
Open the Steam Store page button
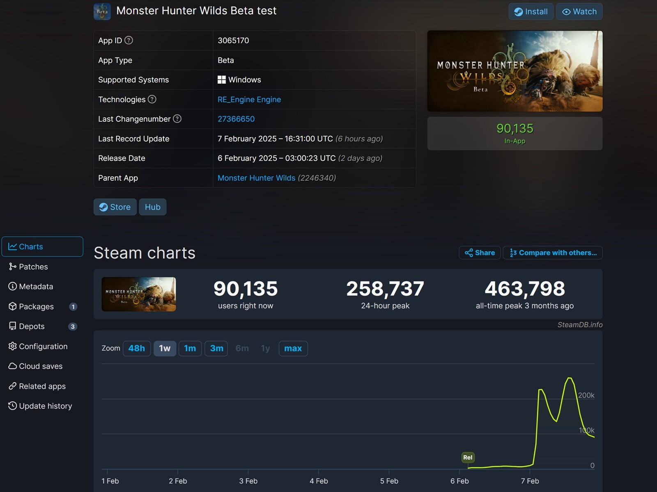pos(115,207)
